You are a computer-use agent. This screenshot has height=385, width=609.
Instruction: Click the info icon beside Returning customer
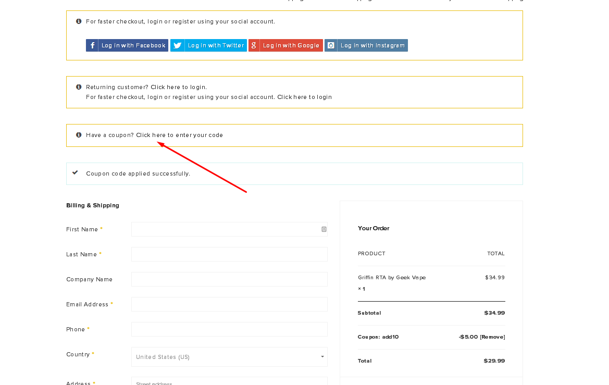point(79,87)
